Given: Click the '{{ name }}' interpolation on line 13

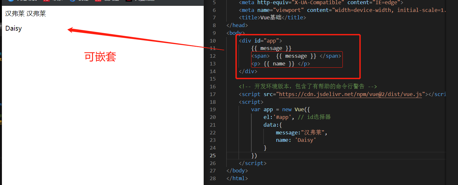Looking at the screenshot, I should [279, 64].
